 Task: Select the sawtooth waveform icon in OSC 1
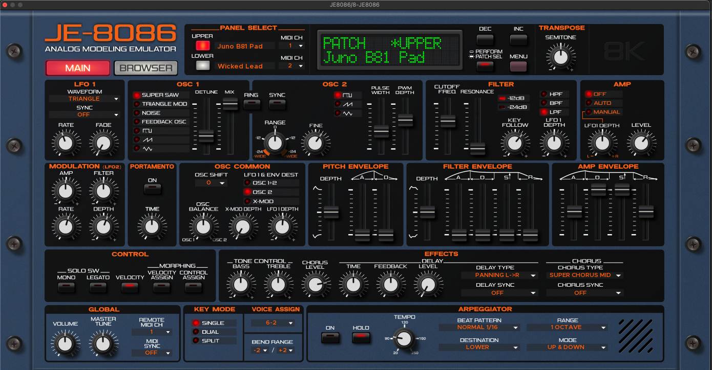pyautogui.click(x=150, y=140)
